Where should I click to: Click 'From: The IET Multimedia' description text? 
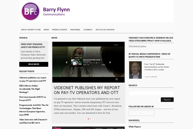157,67
